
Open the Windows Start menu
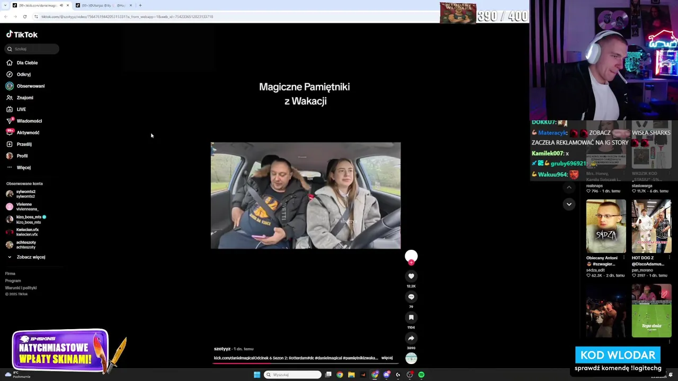click(257, 375)
